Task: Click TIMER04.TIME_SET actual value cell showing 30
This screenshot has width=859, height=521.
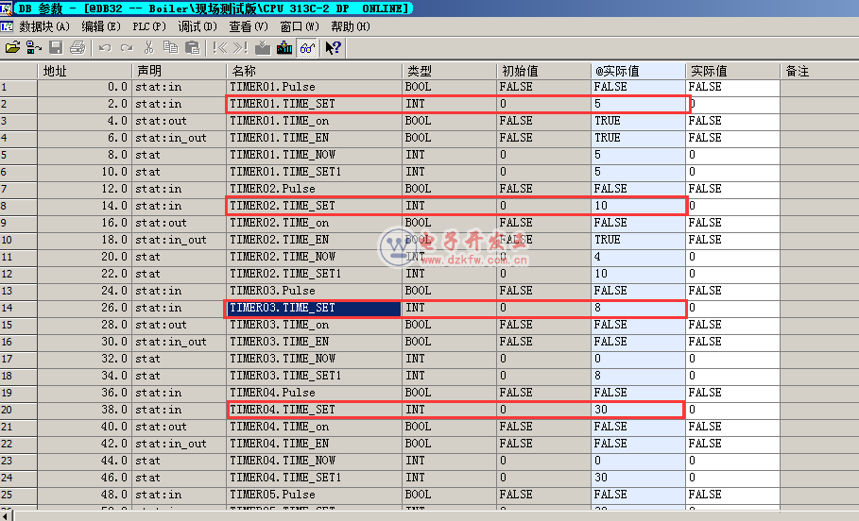Action: click(638, 410)
